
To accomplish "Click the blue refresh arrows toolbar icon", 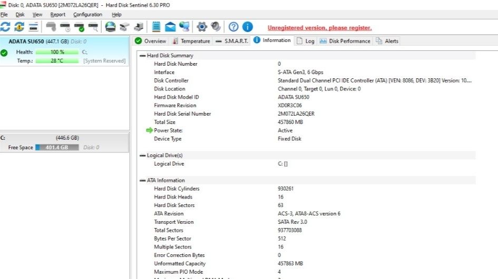I will pos(5,27).
